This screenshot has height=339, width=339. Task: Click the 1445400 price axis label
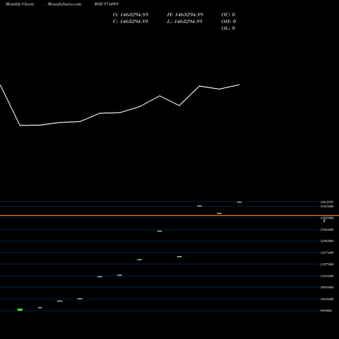click(x=327, y=206)
